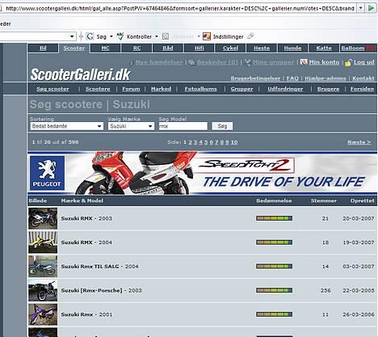
Task: Select the Cykel tab
Action: click(230, 48)
